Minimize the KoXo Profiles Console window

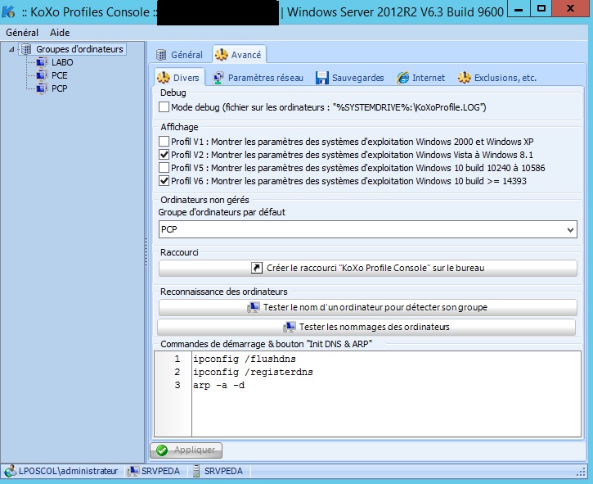pyautogui.click(x=519, y=9)
